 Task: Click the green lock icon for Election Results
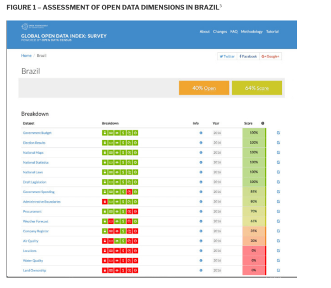[104, 143]
